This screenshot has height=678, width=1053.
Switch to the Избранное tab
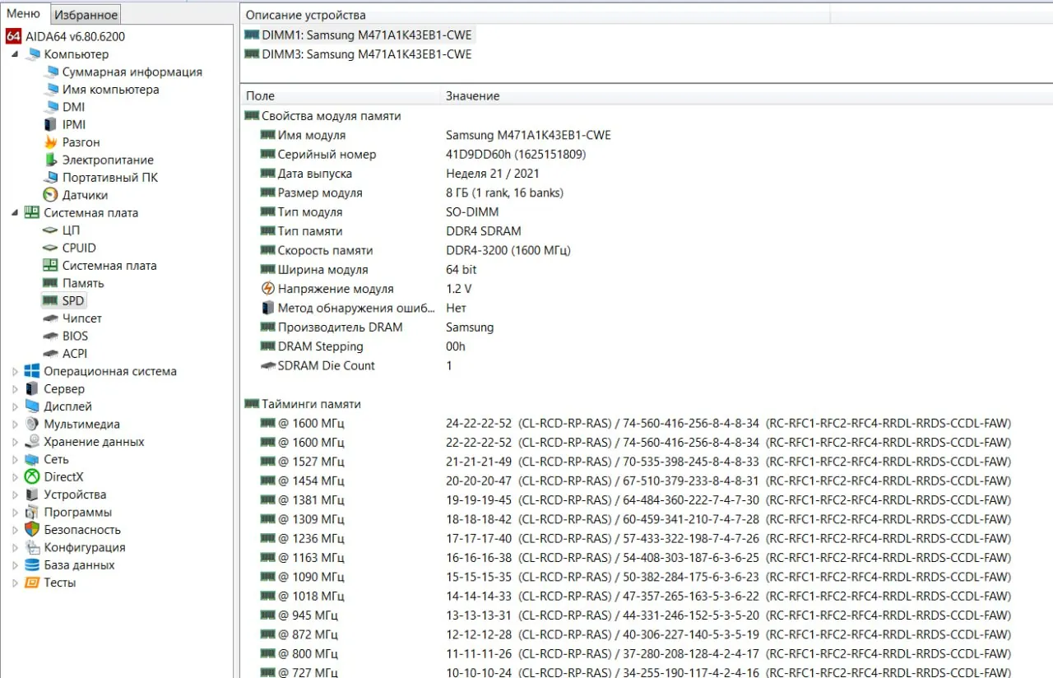tap(86, 15)
